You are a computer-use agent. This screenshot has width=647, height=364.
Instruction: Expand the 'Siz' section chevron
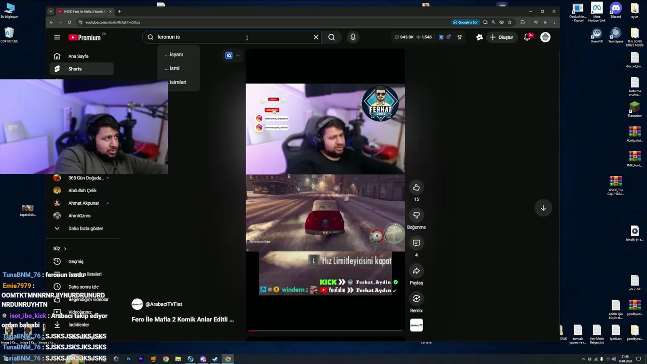tap(65, 249)
